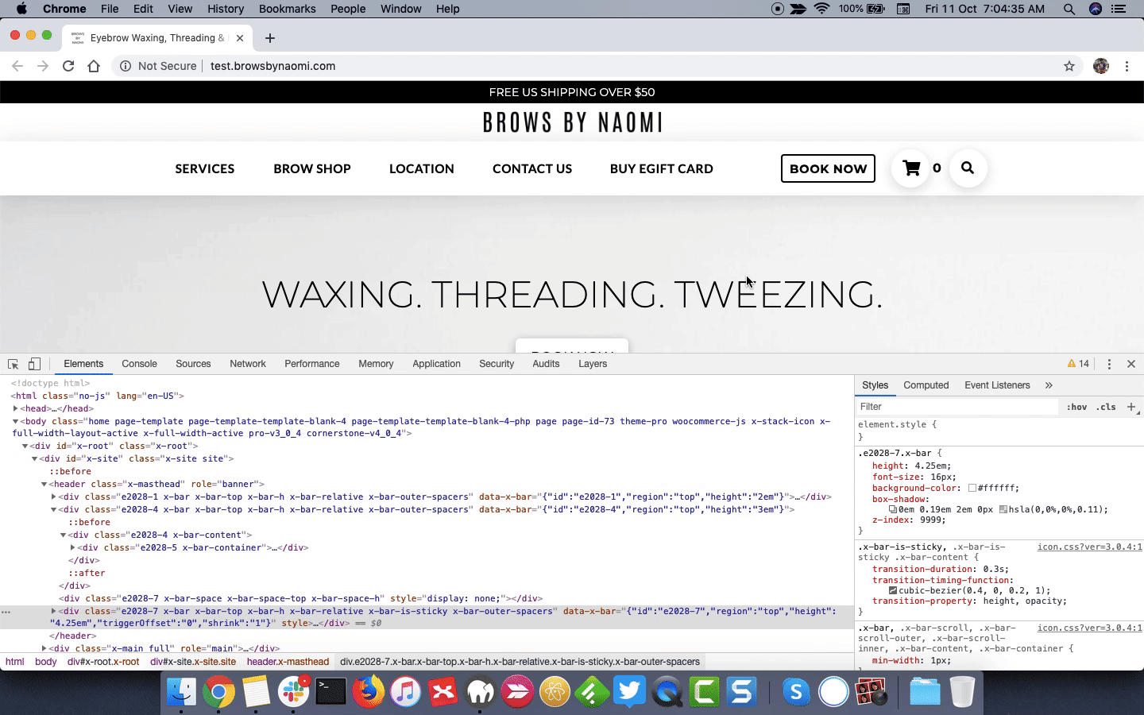Collapse the div#x-root node
The width and height of the screenshot is (1144, 715).
pyautogui.click(x=25, y=446)
